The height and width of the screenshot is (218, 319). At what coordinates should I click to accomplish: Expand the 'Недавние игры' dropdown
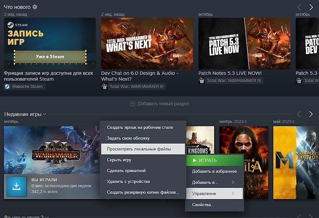(x=45, y=114)
